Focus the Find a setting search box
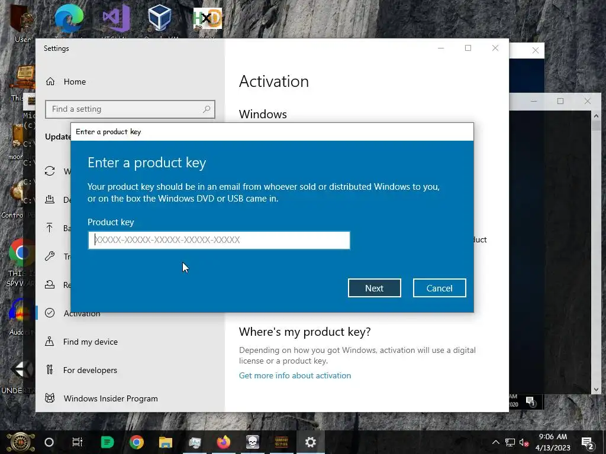The image size is (606, 454). point(130,109)
